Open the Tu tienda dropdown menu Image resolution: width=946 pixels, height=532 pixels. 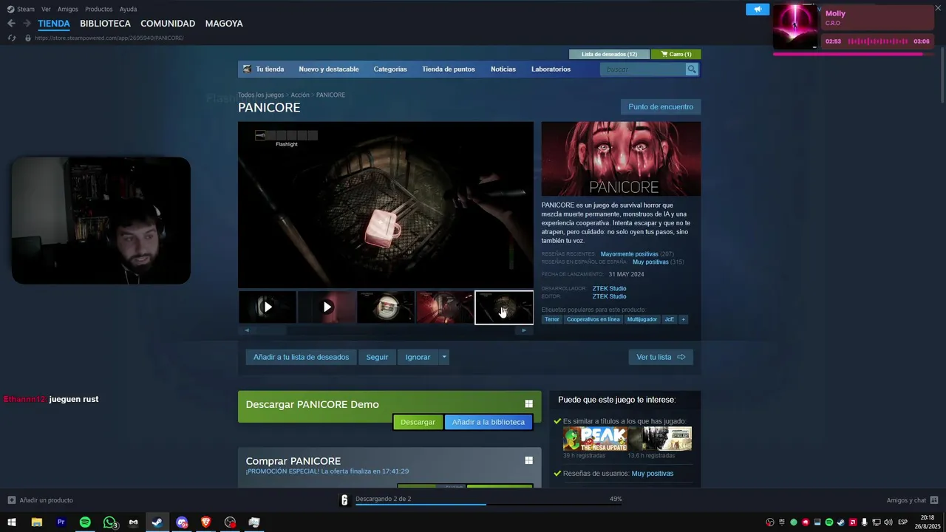tap(270, 69)
